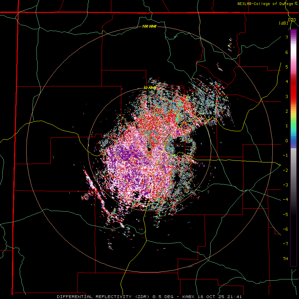Viewport: 299px width, 299px height.
Task: Click the -5 value on the color scale
Action: click(x=285, y=215)
